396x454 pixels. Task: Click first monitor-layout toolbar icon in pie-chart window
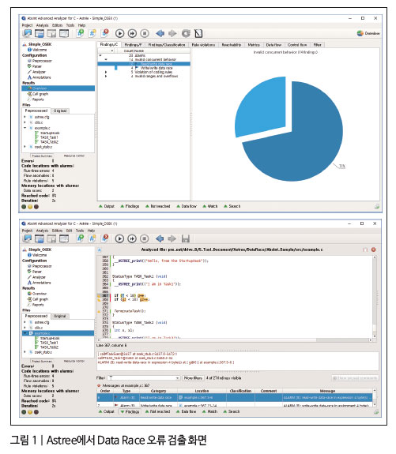click(27, 33)
